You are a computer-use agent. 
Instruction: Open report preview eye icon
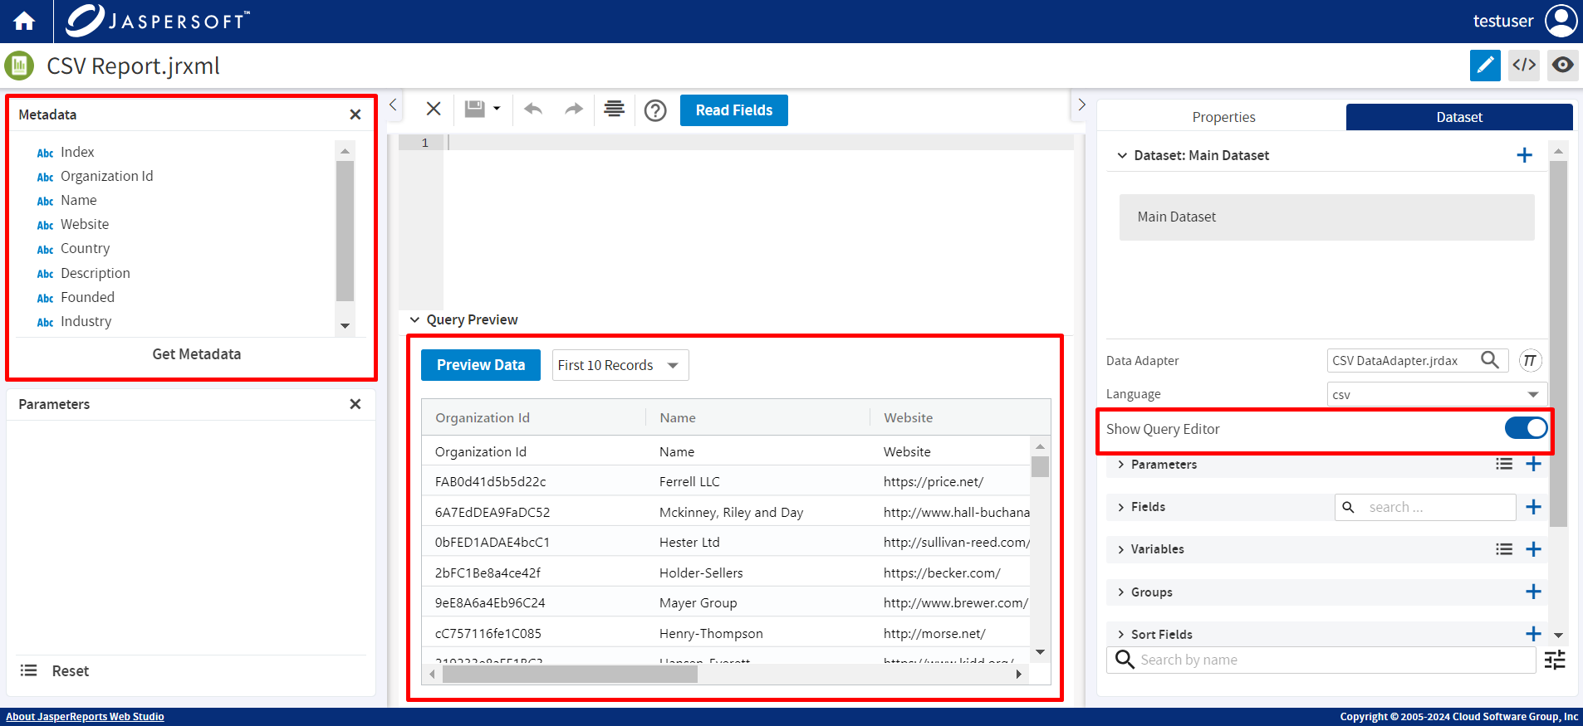(1562, 65)
